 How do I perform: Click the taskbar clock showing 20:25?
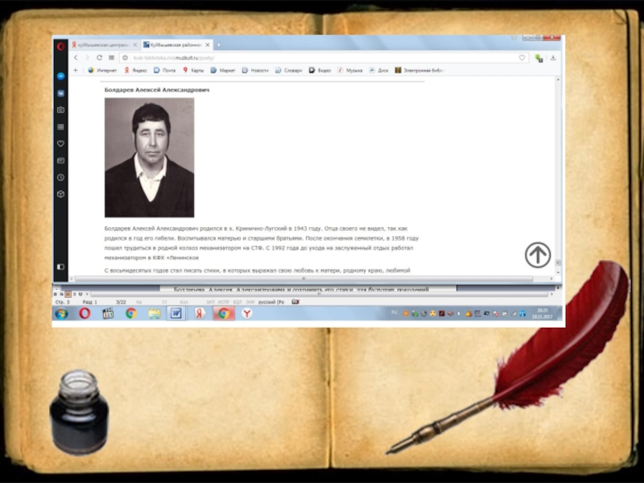542,314
